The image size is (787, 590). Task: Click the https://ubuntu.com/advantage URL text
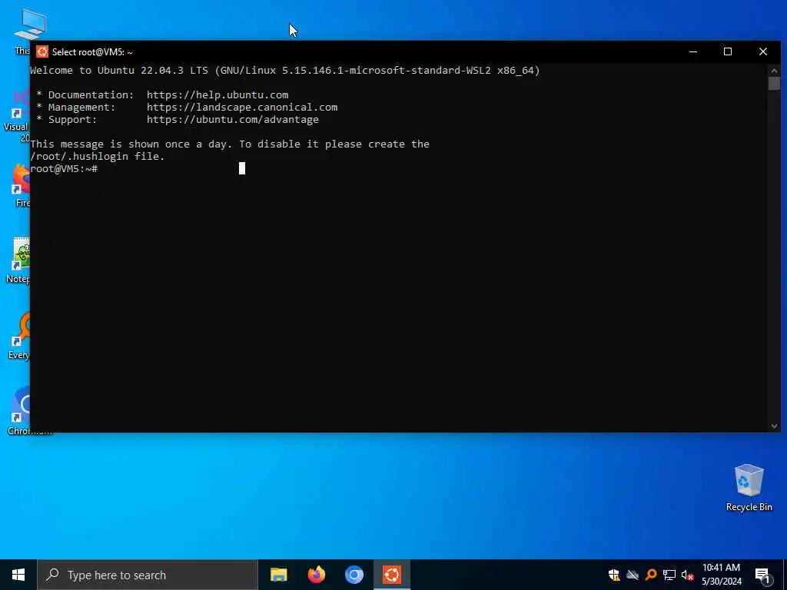232,119
